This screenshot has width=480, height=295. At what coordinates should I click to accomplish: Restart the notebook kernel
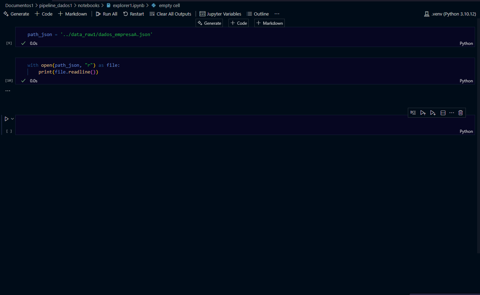click(133, 14)
